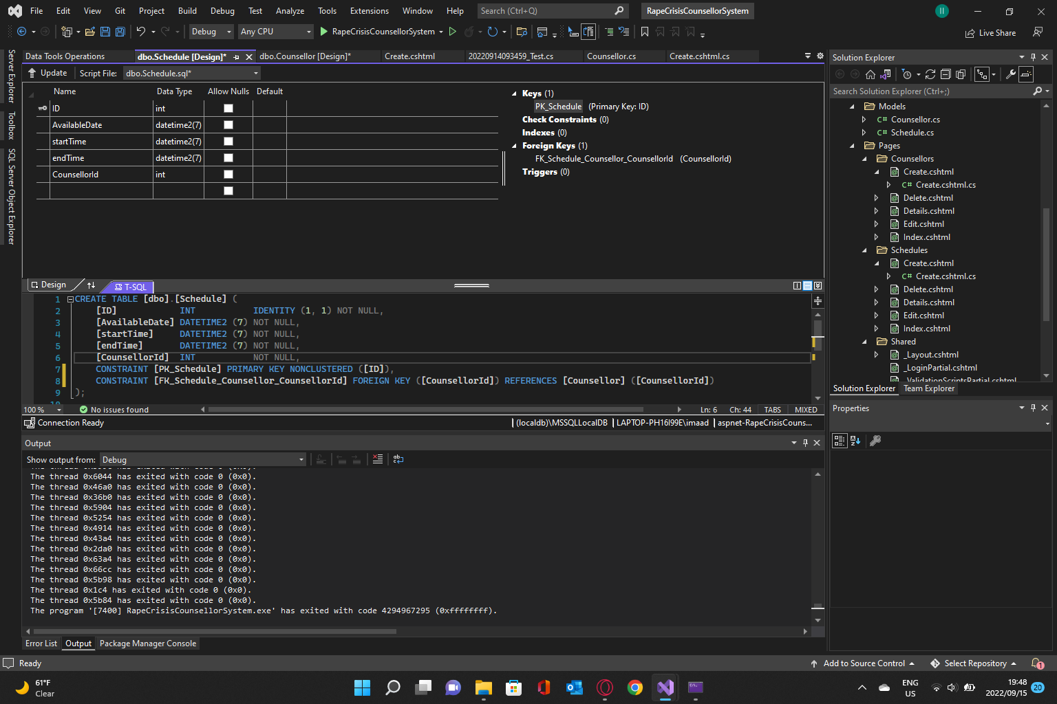Viewport: 1057px width, 704px height.
Task: Click Add to Source Control button
Action: click(863, 663)
